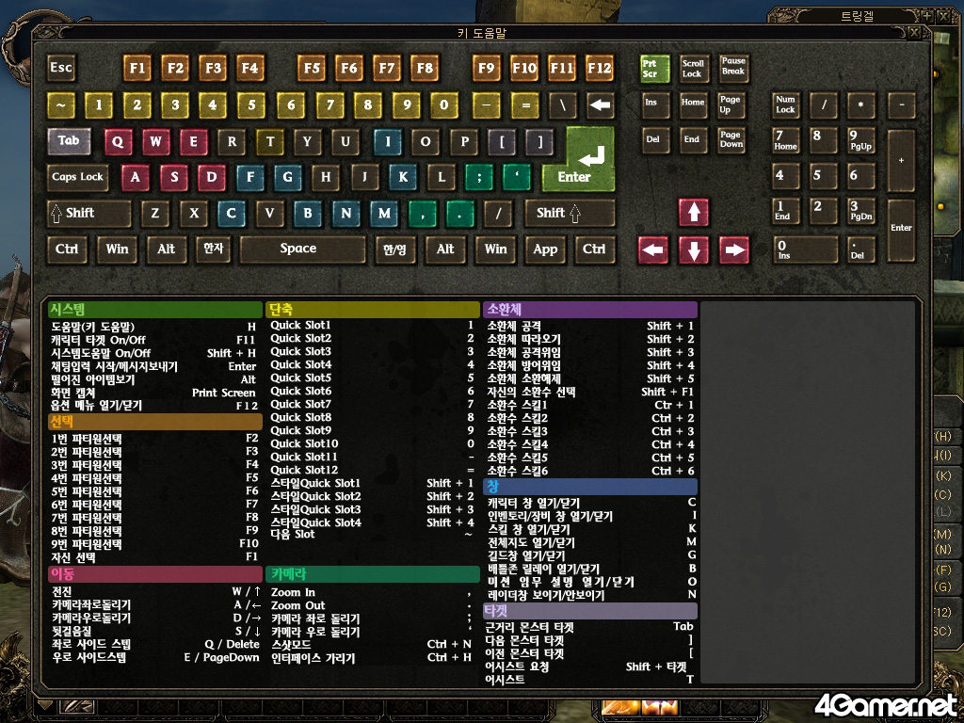
Task: Click the Page Down key
Action: (731, 141)
